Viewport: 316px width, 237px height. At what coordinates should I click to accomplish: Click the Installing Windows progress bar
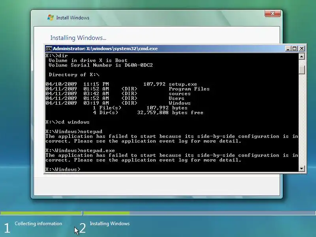(199, 213)
